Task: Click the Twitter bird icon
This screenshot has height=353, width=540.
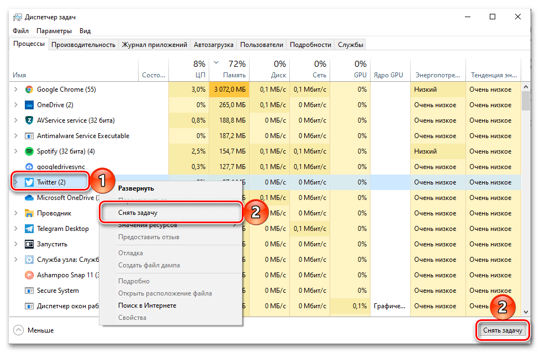Action: point(29,182)
